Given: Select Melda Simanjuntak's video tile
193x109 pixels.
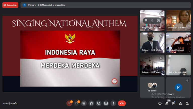Looking at the screenshot, I should (178, 65).
